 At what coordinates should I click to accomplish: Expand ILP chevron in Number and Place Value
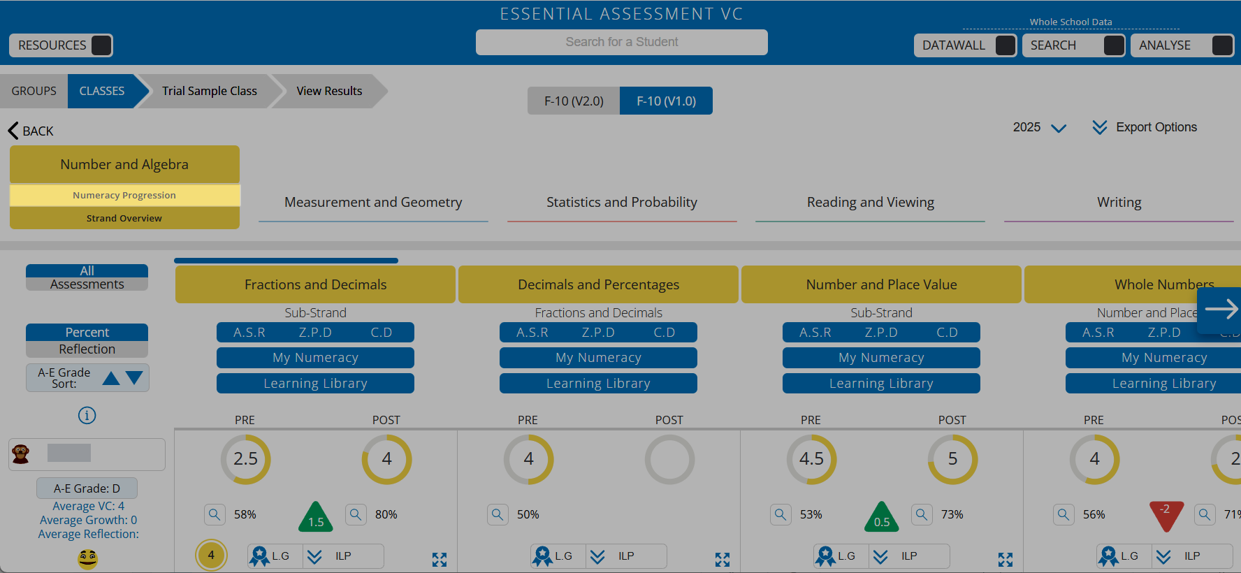pyautogui.click(x=880, y=556)
